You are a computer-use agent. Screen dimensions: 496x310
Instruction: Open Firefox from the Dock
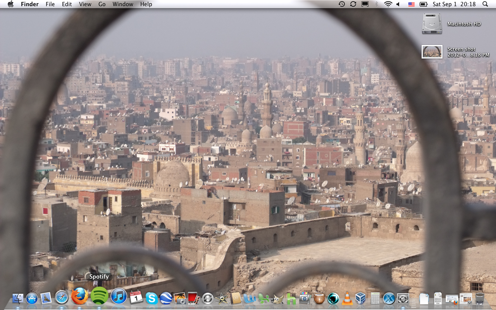point(80,296)
